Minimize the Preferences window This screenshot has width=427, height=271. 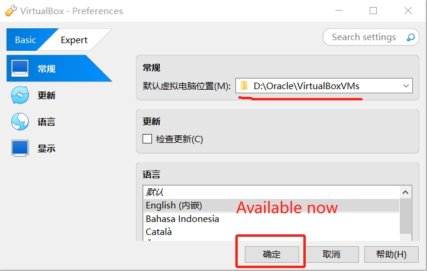point(339,11)
